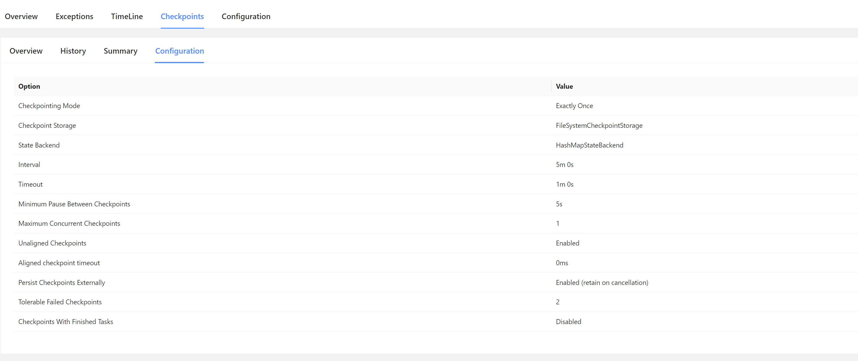Open the checkpoints Overview sub-tab
The height and width of the screenshot is (361, 858).
click(26, 51)
